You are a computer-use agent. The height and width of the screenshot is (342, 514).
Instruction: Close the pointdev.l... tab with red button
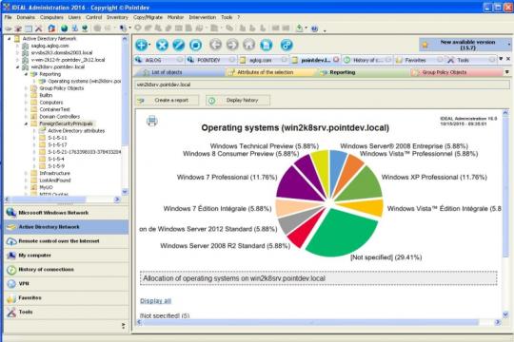tap(336, 60)
